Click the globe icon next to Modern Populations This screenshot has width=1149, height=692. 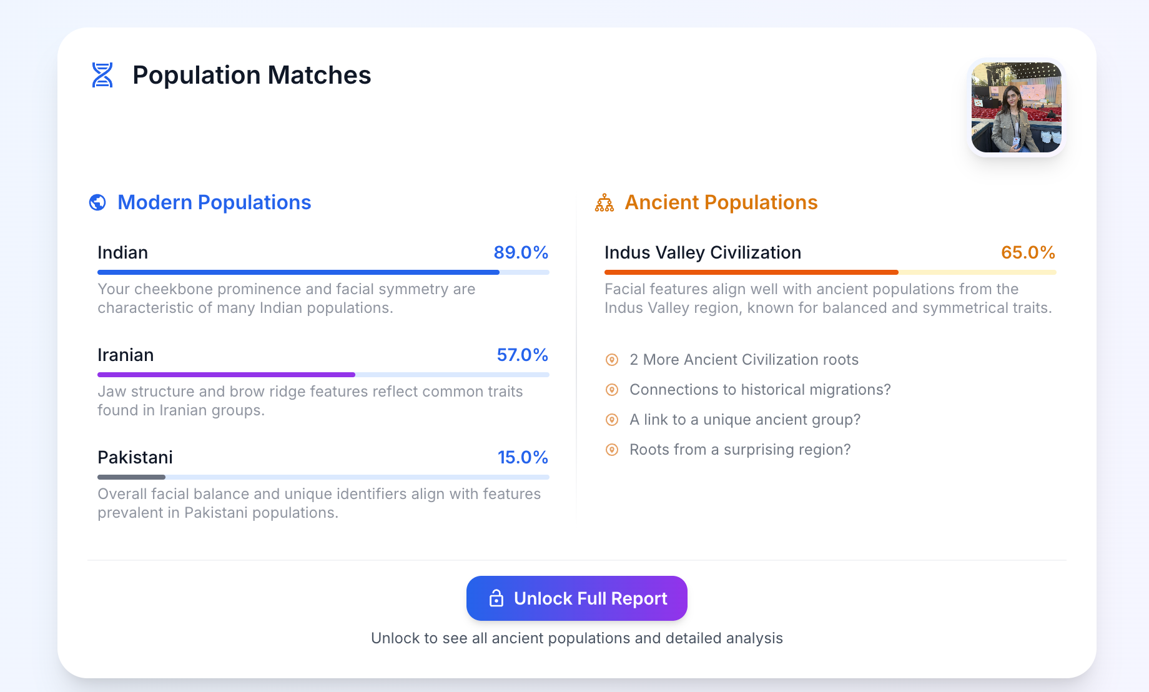(x=97, y=202)
